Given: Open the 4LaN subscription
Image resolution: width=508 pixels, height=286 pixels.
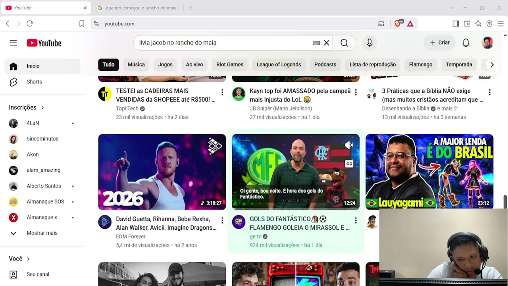Looking at the screenshot, I should 43,123.
